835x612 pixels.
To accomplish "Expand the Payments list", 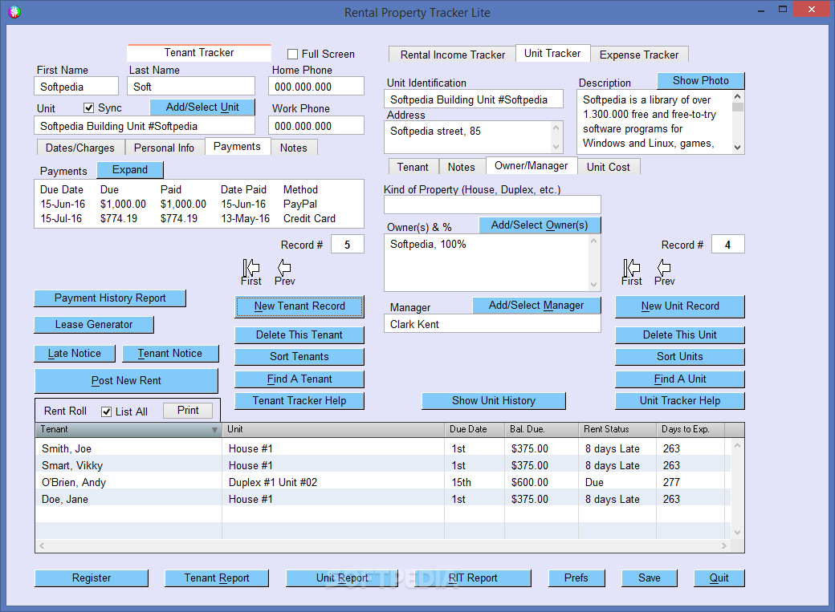I will [130, 170].
